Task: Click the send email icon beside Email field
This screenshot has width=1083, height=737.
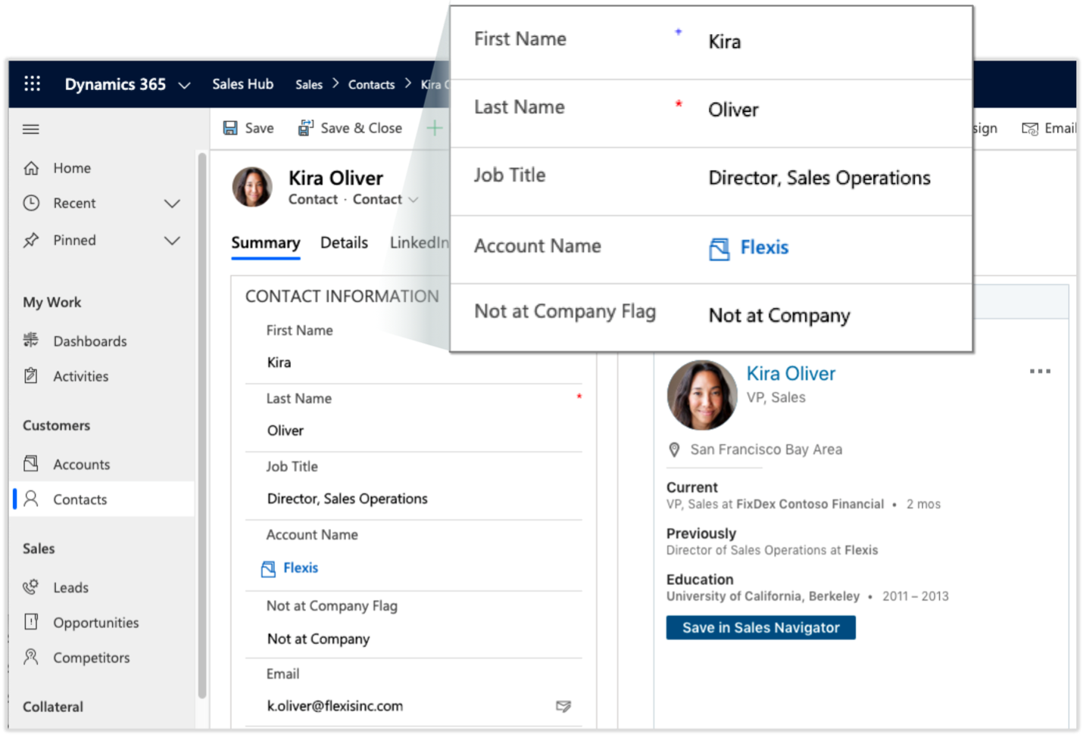Action: point(563,706)
